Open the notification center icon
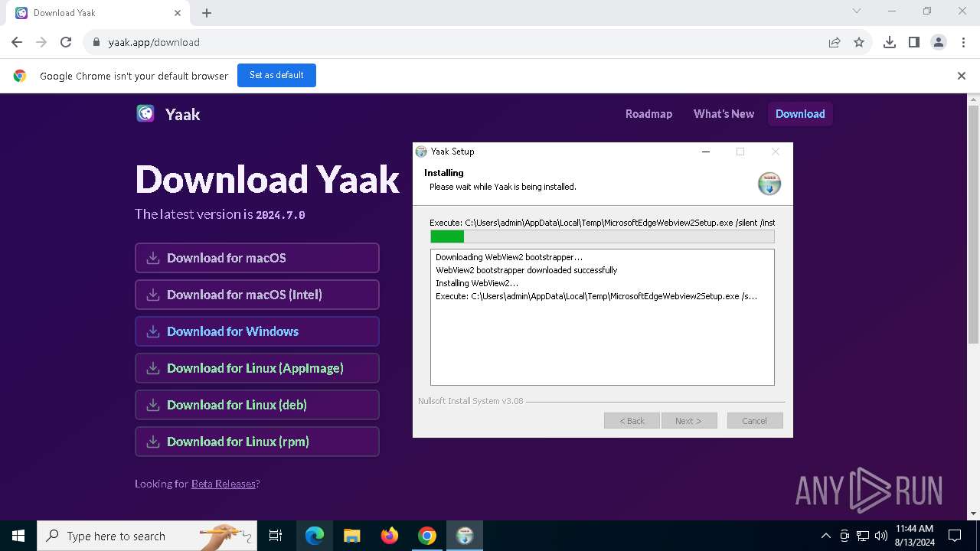This screenshot has height=551, width=980. [955, 536]
